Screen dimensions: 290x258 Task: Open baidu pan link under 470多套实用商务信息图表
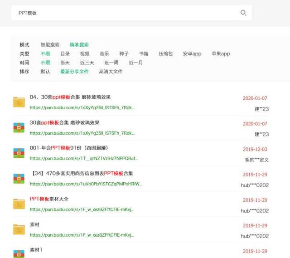tap(86, 184)
